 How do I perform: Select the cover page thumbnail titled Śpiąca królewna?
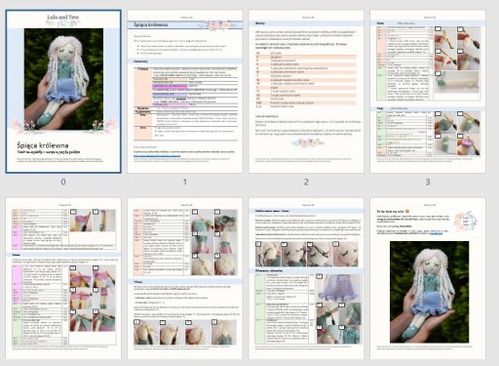point(63,92)
